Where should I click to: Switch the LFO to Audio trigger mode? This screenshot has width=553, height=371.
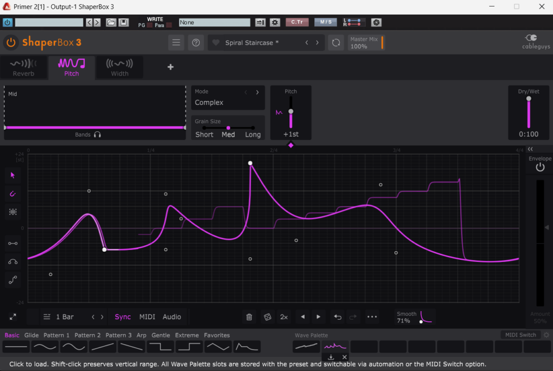click(172, 317)
